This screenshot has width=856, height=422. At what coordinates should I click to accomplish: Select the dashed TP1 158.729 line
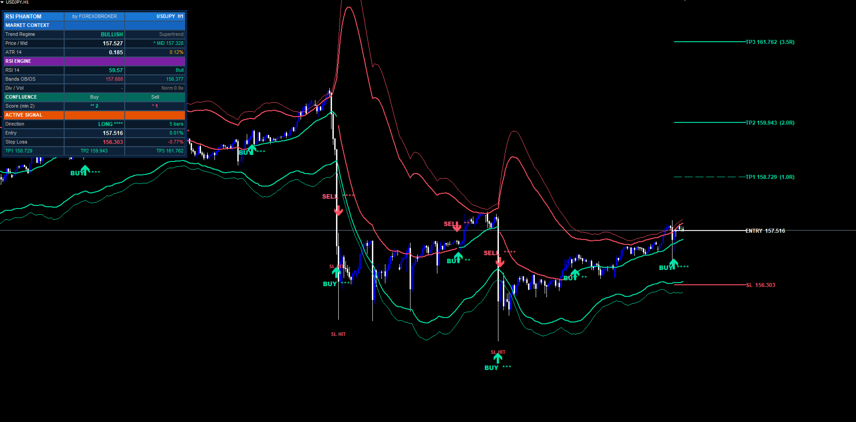point(710,177)
